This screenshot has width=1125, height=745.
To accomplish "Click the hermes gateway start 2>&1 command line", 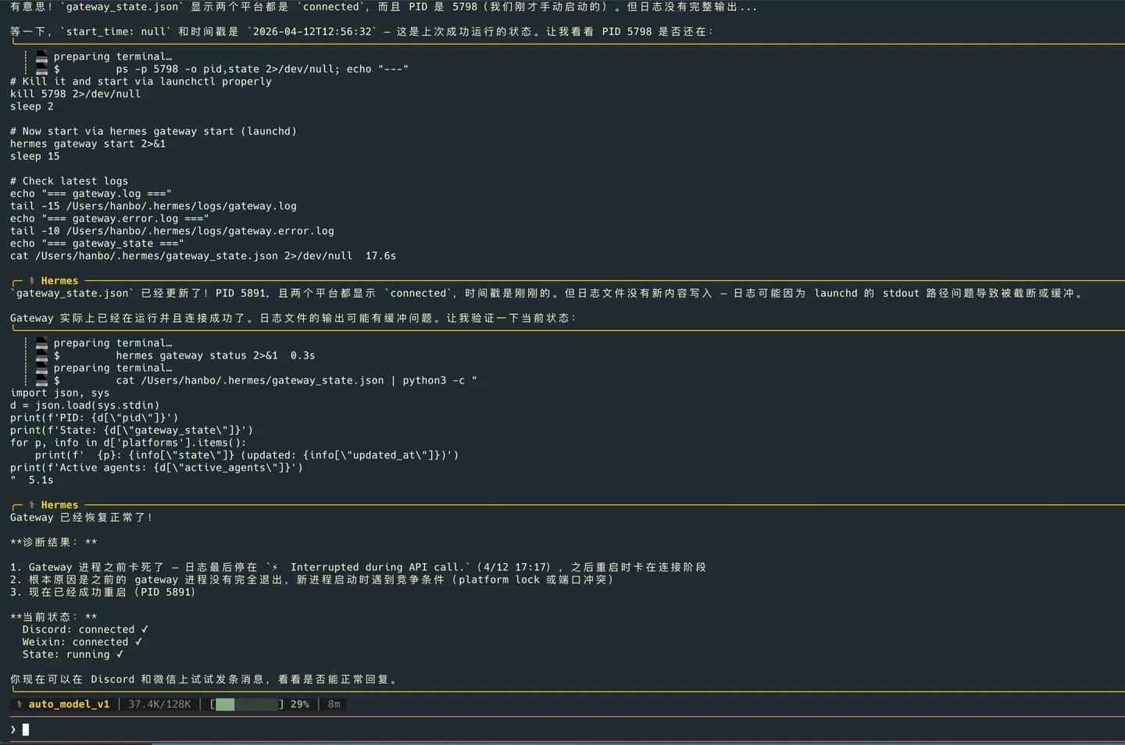I will click(x=88, y=144).
